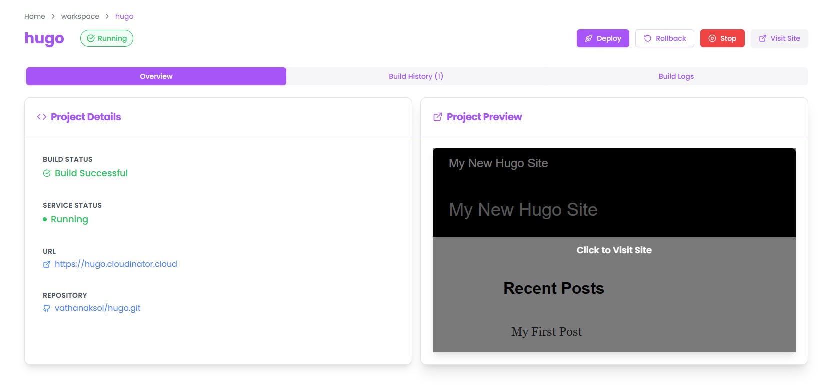Select the Overview tab
This screenshot has width=829, height=386.
point(156,76)
